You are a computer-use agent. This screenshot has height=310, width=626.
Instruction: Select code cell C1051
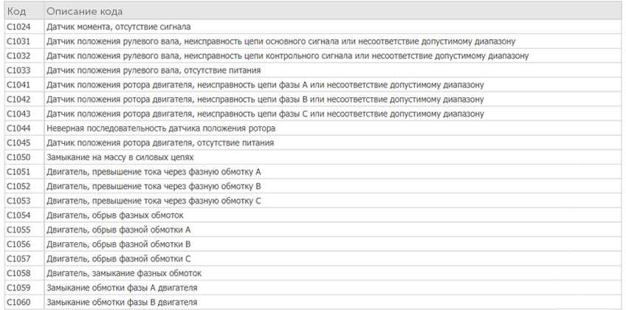click(x=18, y=172)
